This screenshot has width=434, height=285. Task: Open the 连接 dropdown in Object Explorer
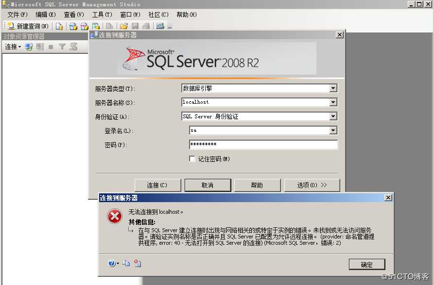coord(13,47)
